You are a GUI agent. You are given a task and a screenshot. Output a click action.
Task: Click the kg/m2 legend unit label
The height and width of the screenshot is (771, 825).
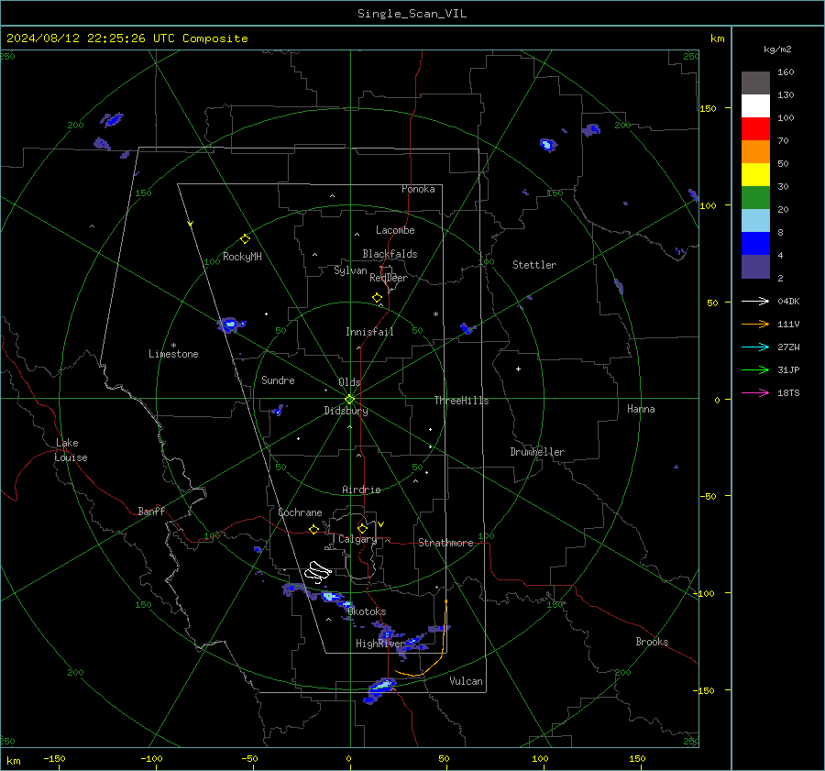[777, 50]
